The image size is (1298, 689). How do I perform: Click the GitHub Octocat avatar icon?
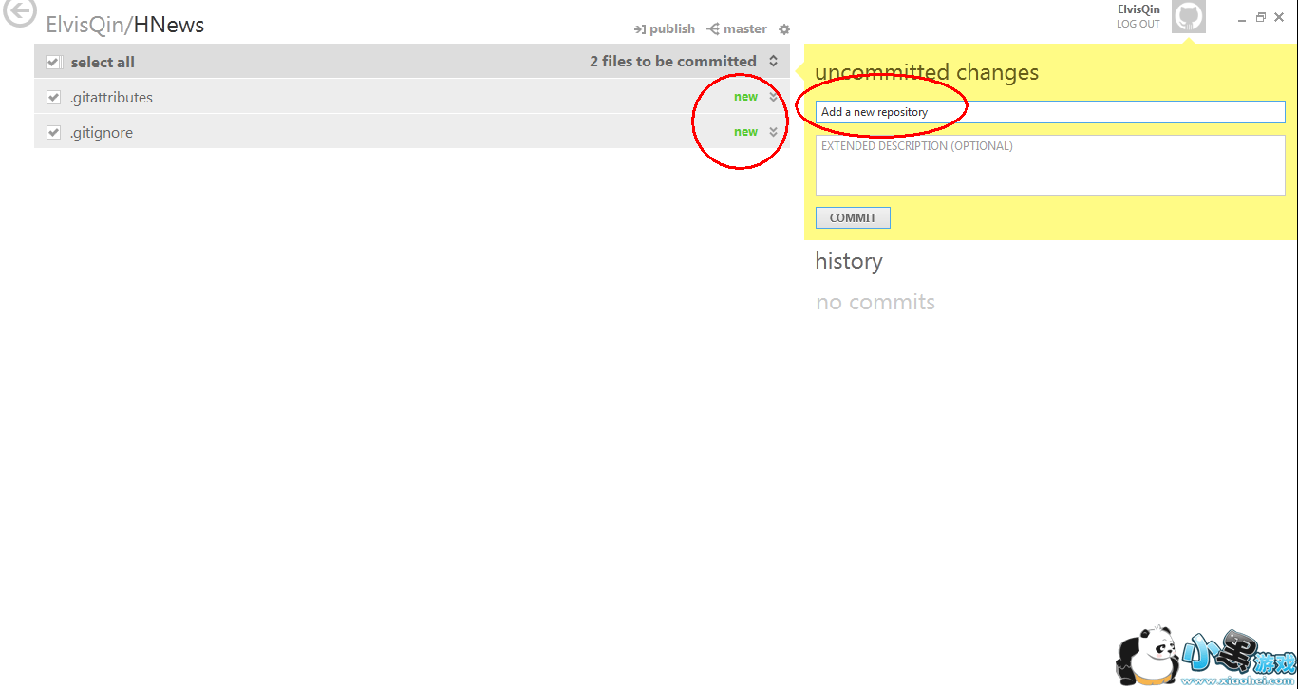(1189, 16)
